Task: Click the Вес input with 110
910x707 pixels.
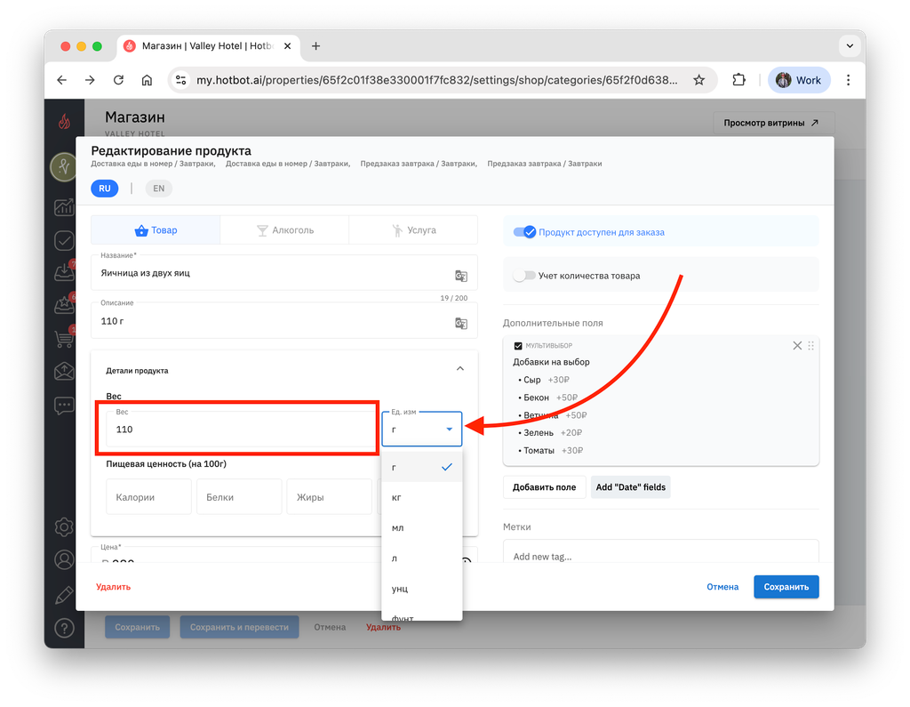Action: (242, 429)
